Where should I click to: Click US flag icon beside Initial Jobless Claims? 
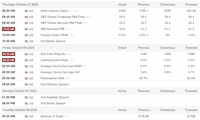point(26,11)
